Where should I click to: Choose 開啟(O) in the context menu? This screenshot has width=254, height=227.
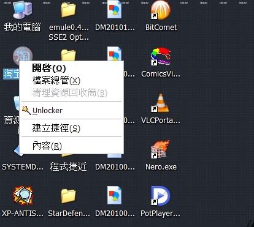[x=72, y=68]
